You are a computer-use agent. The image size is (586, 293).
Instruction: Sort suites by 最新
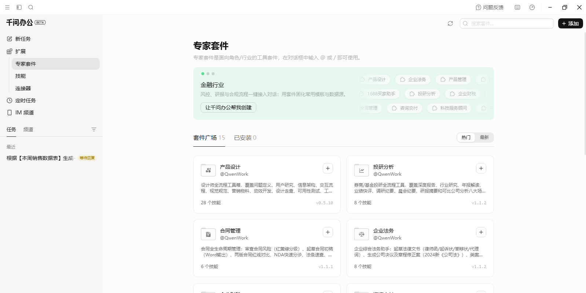tap(484, 138)
